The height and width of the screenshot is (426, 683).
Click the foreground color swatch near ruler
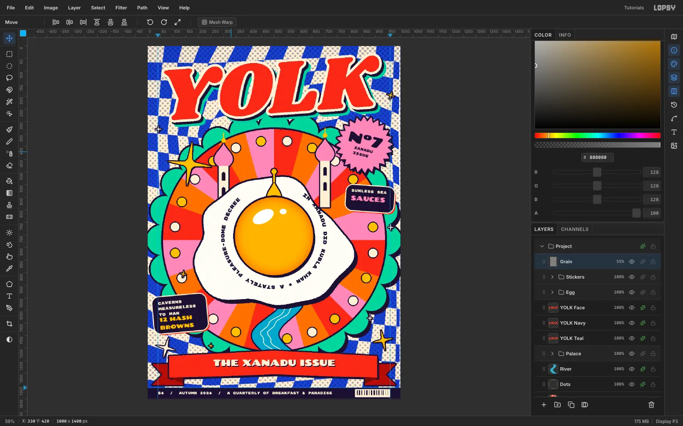23,33
